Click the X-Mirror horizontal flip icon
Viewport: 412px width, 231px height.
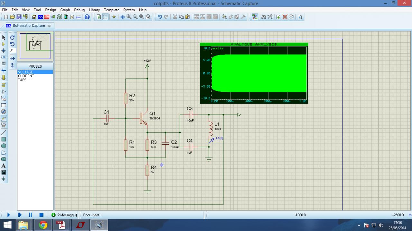12,58
